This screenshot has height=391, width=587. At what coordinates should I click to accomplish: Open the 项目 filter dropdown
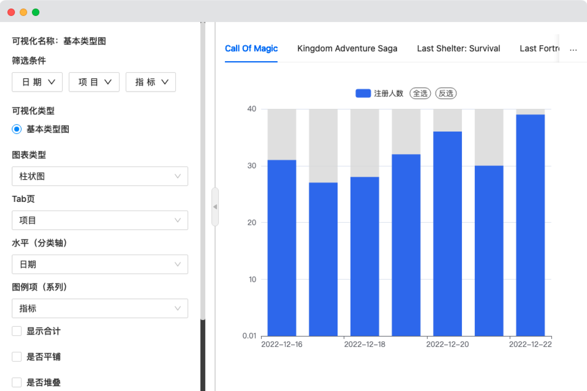click(x=94, y=82)
